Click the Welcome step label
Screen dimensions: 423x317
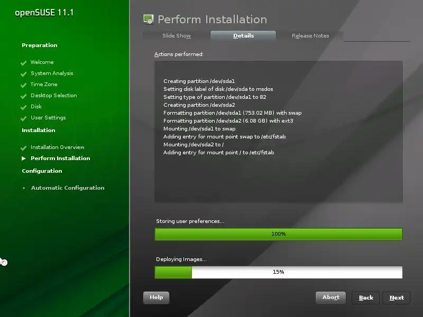point(42,62)
